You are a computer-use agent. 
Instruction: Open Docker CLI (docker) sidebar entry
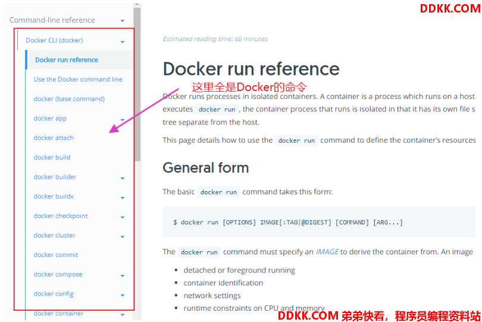pyautogui.click(x=54, y=40)
